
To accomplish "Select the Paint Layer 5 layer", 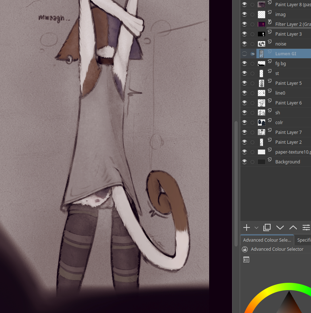I will click(x=288, y=83).
